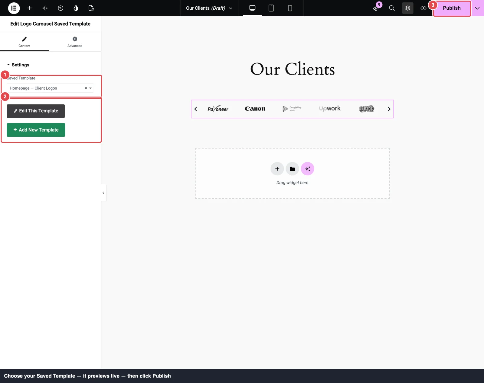Go to previous logo in carousel
Screen dimensions: 484x383
tap(196, 109)
